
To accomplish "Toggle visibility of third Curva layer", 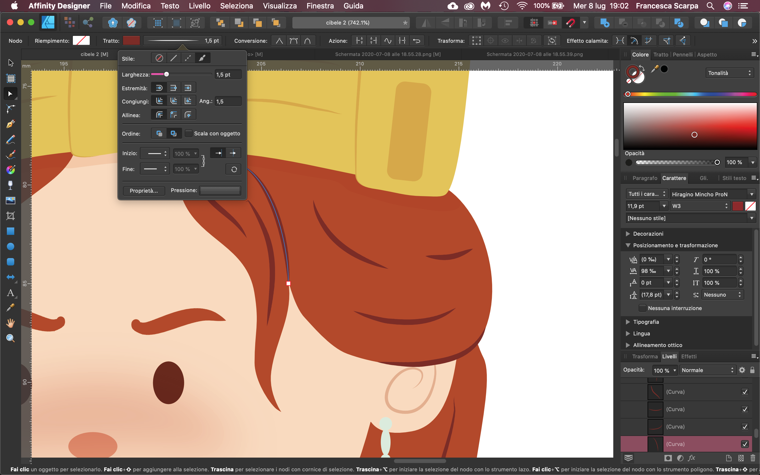I will 745,427.
